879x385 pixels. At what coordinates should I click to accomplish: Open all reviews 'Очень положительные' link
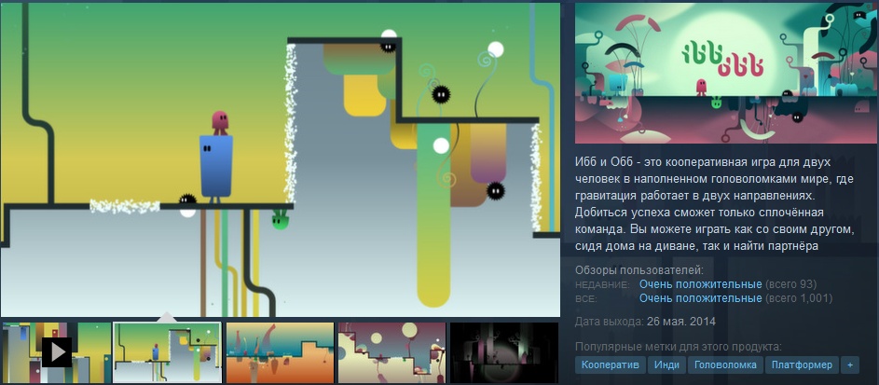pos(700,297)
